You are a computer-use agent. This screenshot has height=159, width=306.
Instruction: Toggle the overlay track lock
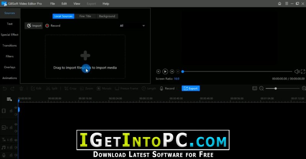11,128
